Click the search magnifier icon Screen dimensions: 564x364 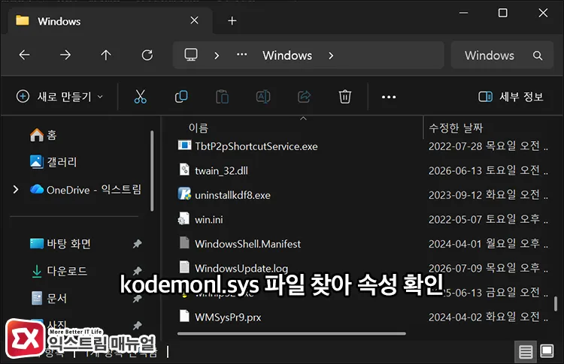tap(538, 56)
